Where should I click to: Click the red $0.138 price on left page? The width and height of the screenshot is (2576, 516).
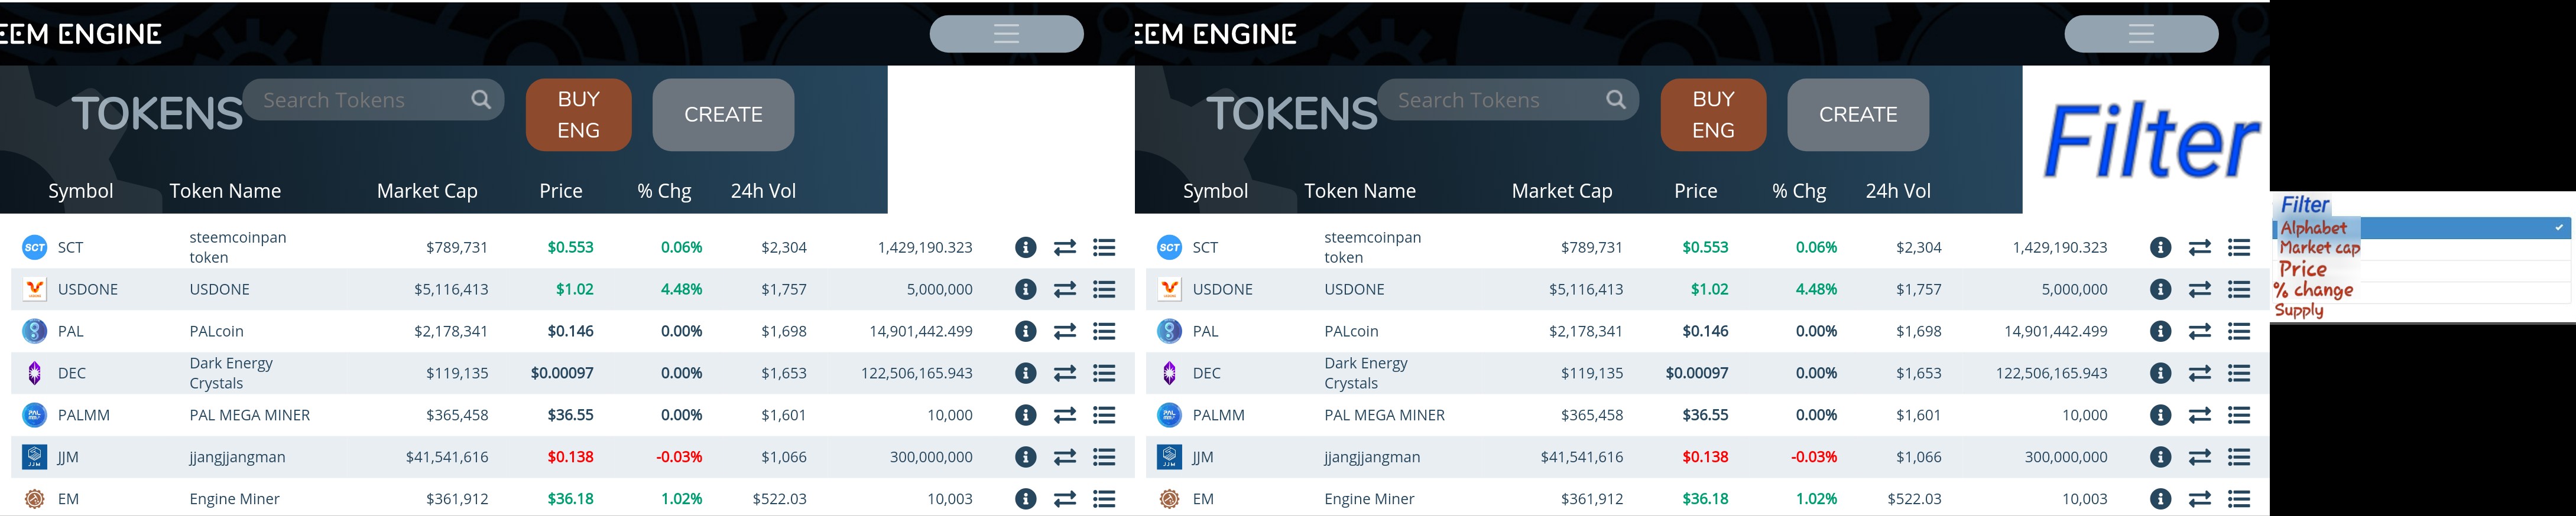click(x=570, y=457)
